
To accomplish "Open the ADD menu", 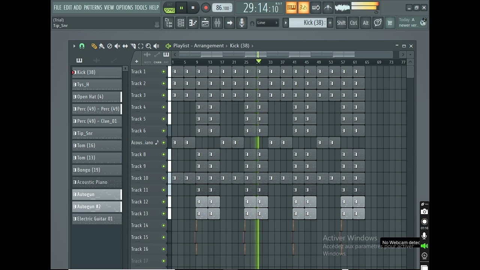I will point(78,7).
